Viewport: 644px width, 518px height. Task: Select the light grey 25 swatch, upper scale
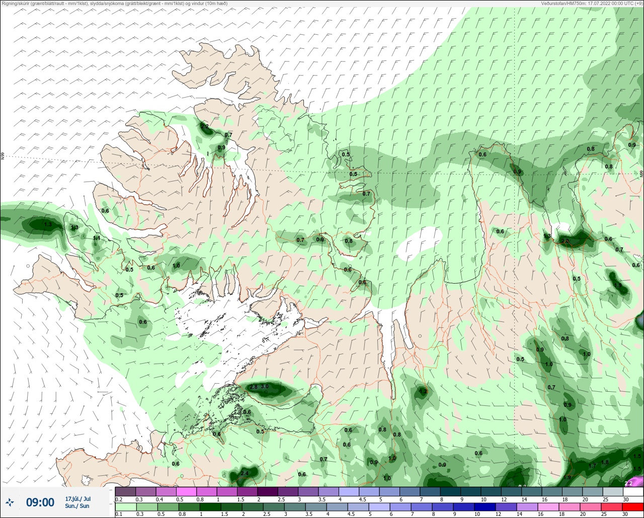click(x=613, y=491)
